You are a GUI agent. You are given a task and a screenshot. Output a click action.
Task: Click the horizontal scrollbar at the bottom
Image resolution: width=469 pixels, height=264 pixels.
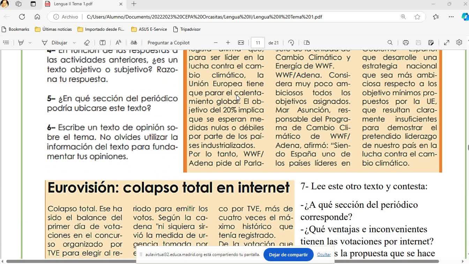pos(222,261)
